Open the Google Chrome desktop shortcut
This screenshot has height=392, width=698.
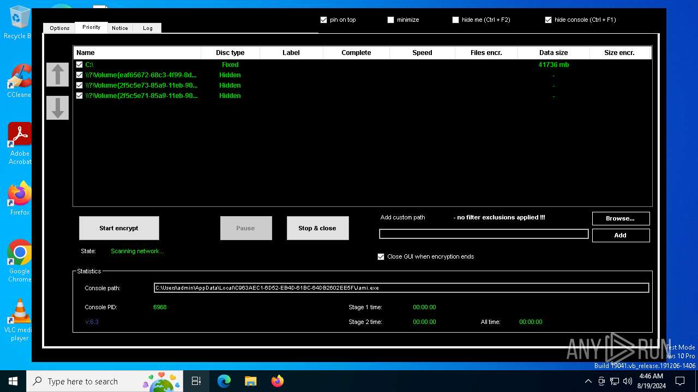pos(19,261)
